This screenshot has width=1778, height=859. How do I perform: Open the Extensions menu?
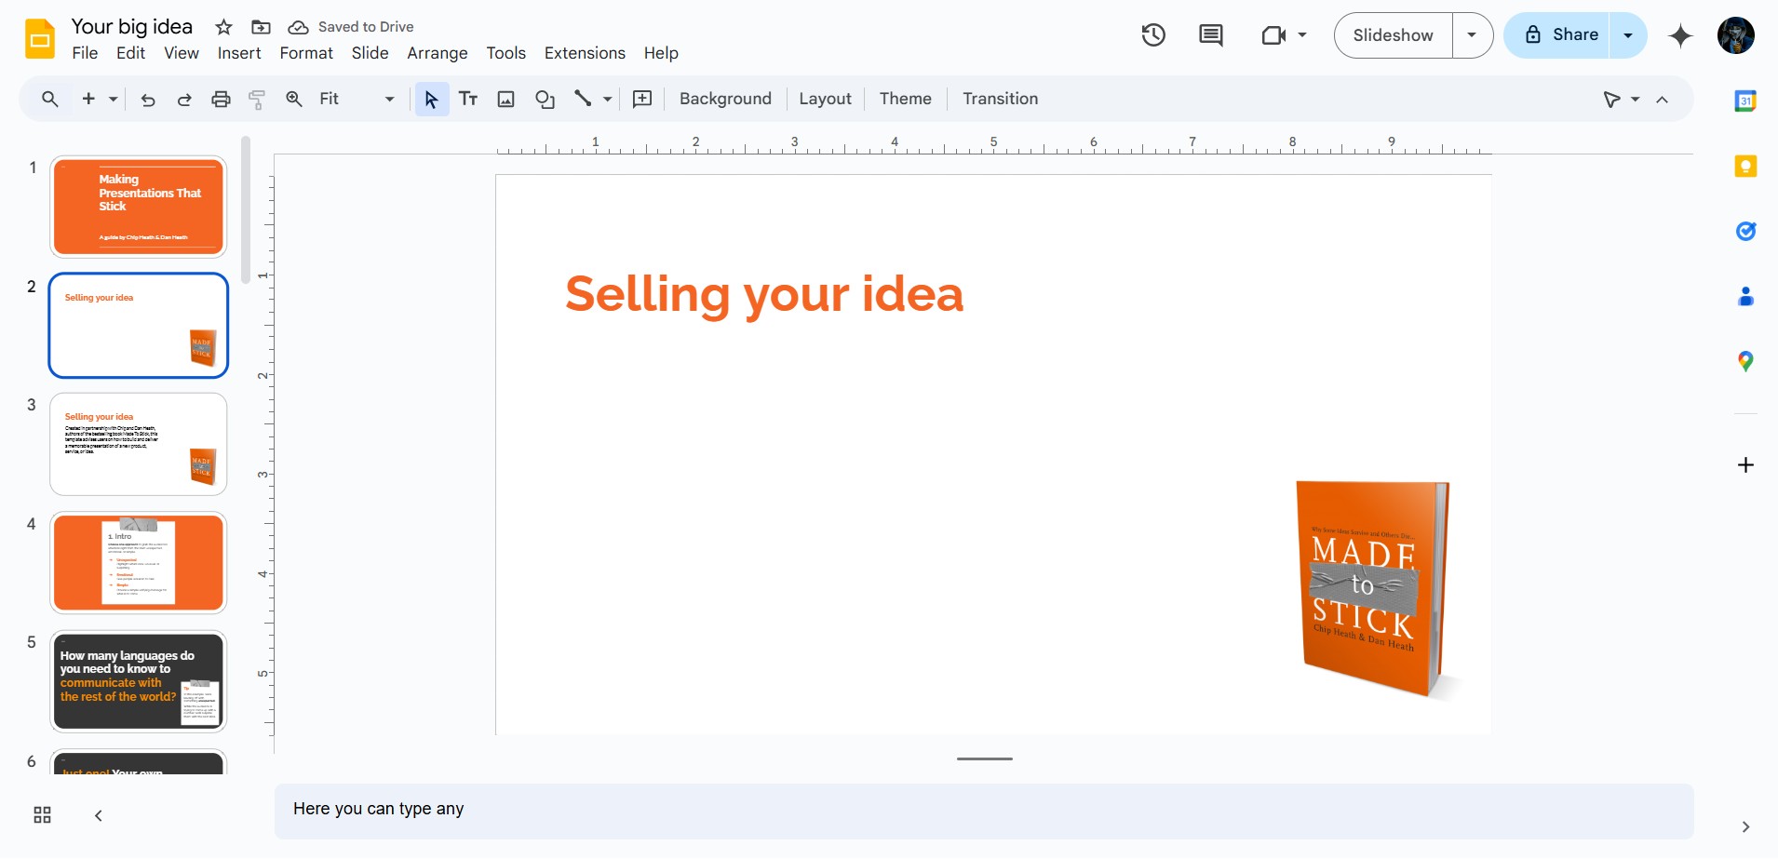[x=585, y=53]
